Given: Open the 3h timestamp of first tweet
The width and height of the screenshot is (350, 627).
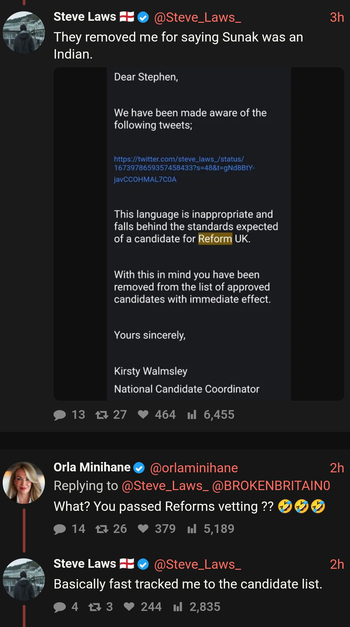Looking at the screenshot, I should point(337,17).
